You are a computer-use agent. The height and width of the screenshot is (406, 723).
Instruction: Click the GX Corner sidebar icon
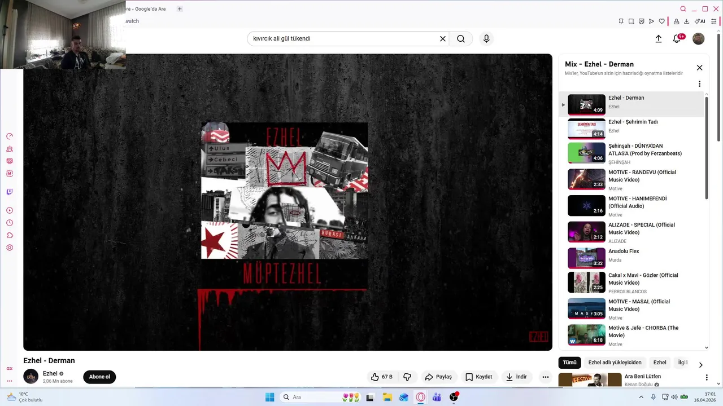point(10,368)
